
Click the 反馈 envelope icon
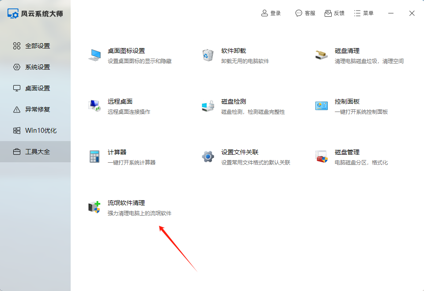[x=328, y=13]
